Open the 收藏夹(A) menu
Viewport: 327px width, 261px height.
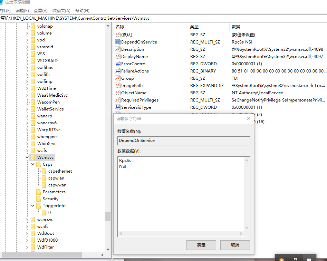tap(61, 11)
